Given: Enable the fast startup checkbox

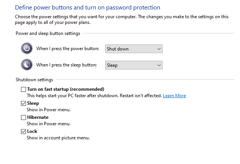Looking at the screenshot, I should tap(24, 89).
